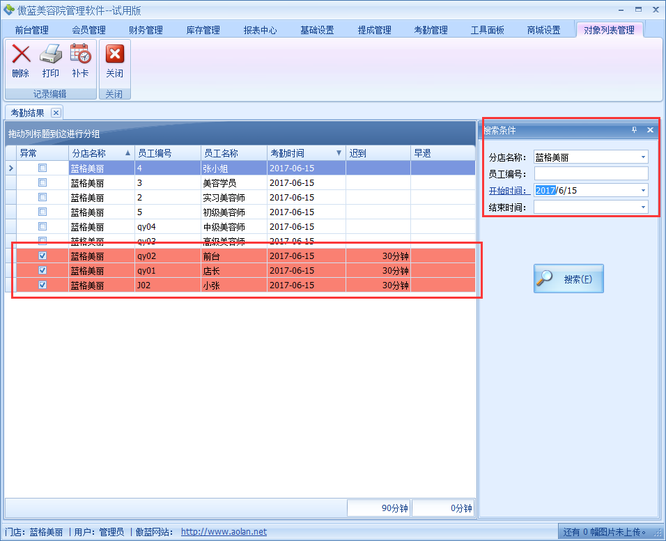Screen dimensions: 666x541
Task: Toggle the abnormal checkbox for 店长 row
Action: coord(42,270)
